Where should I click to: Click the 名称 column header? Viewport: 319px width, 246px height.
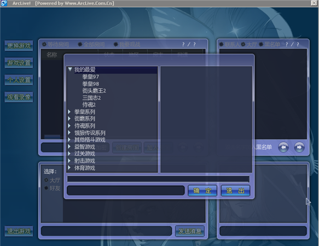pos(52,55)
